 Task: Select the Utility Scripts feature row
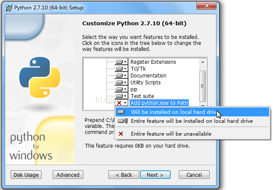(x=145, y=82)
